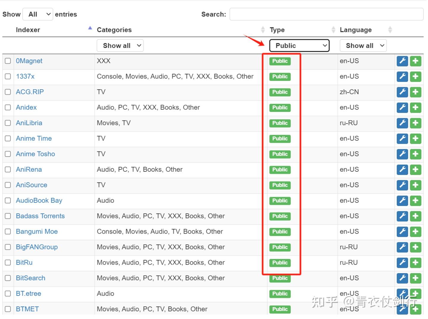The width and height of the screenshot is (428, 319).
Task: Open AniRena wrench configuration
Action: point(402,170)
